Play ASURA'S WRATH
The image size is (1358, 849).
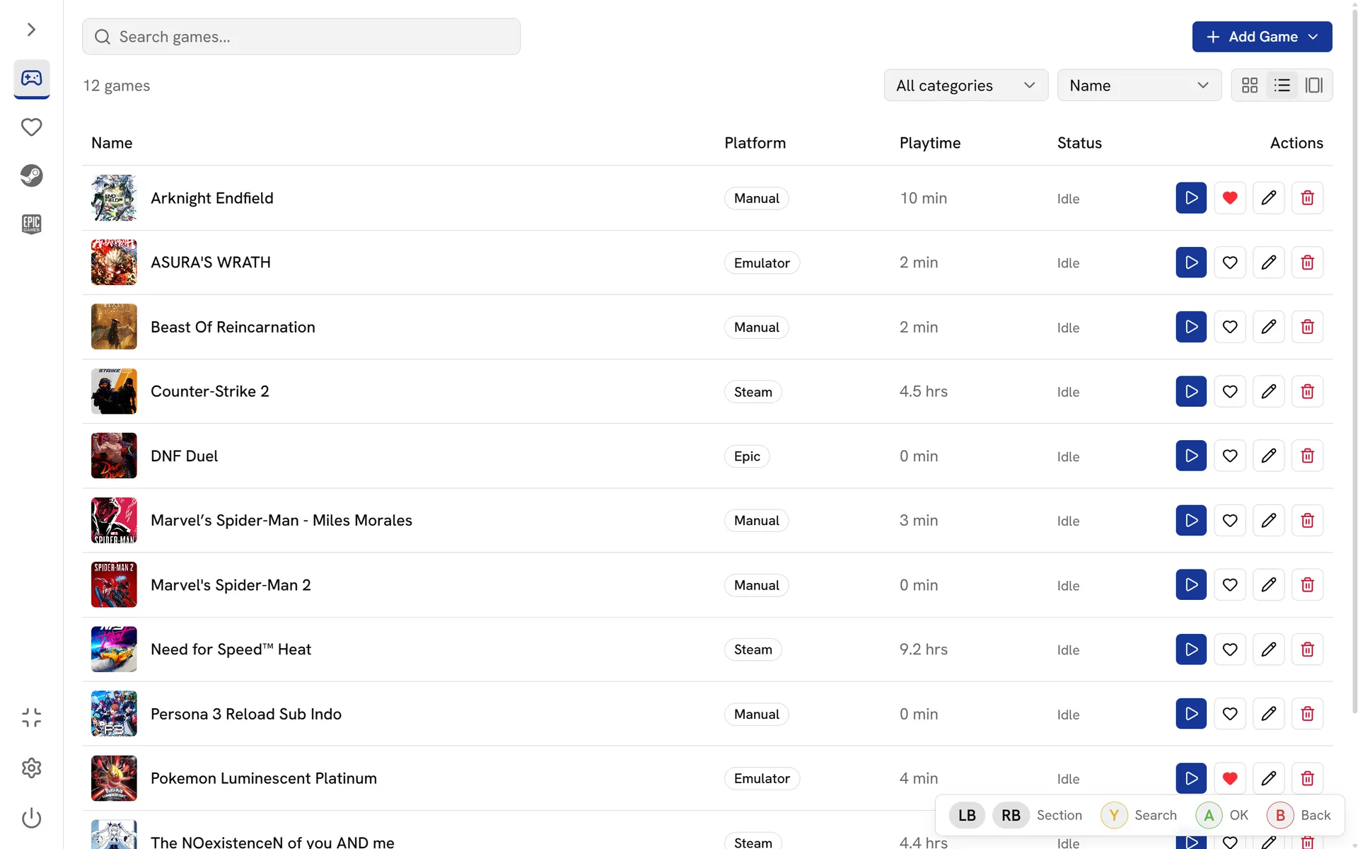tap(1191, 262)
